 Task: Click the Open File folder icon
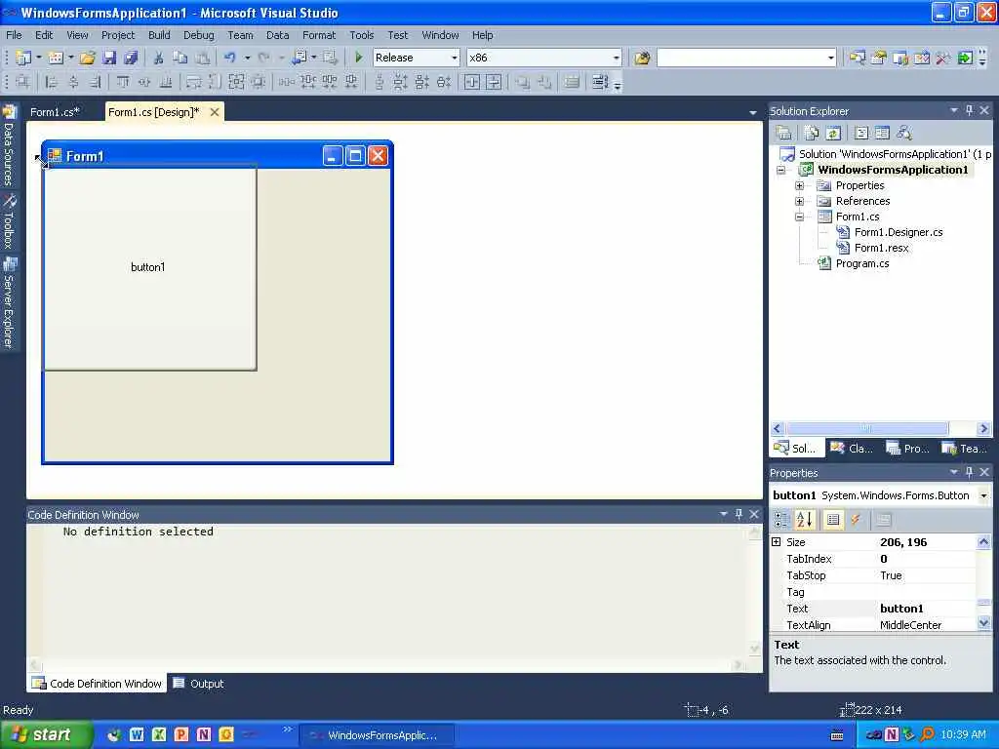[x=87, y=58]
